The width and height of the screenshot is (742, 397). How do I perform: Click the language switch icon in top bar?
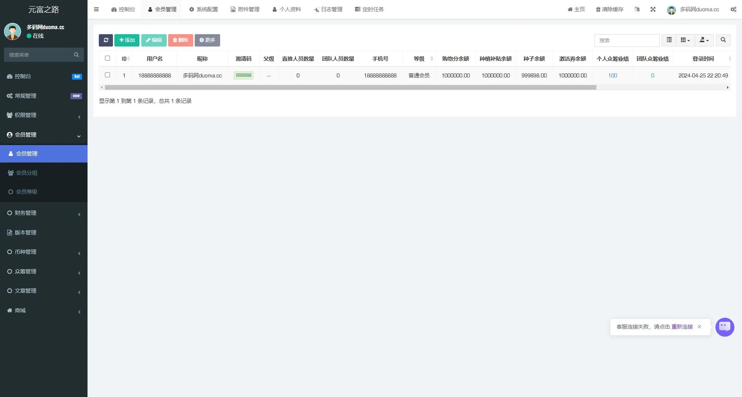point(637,9)
